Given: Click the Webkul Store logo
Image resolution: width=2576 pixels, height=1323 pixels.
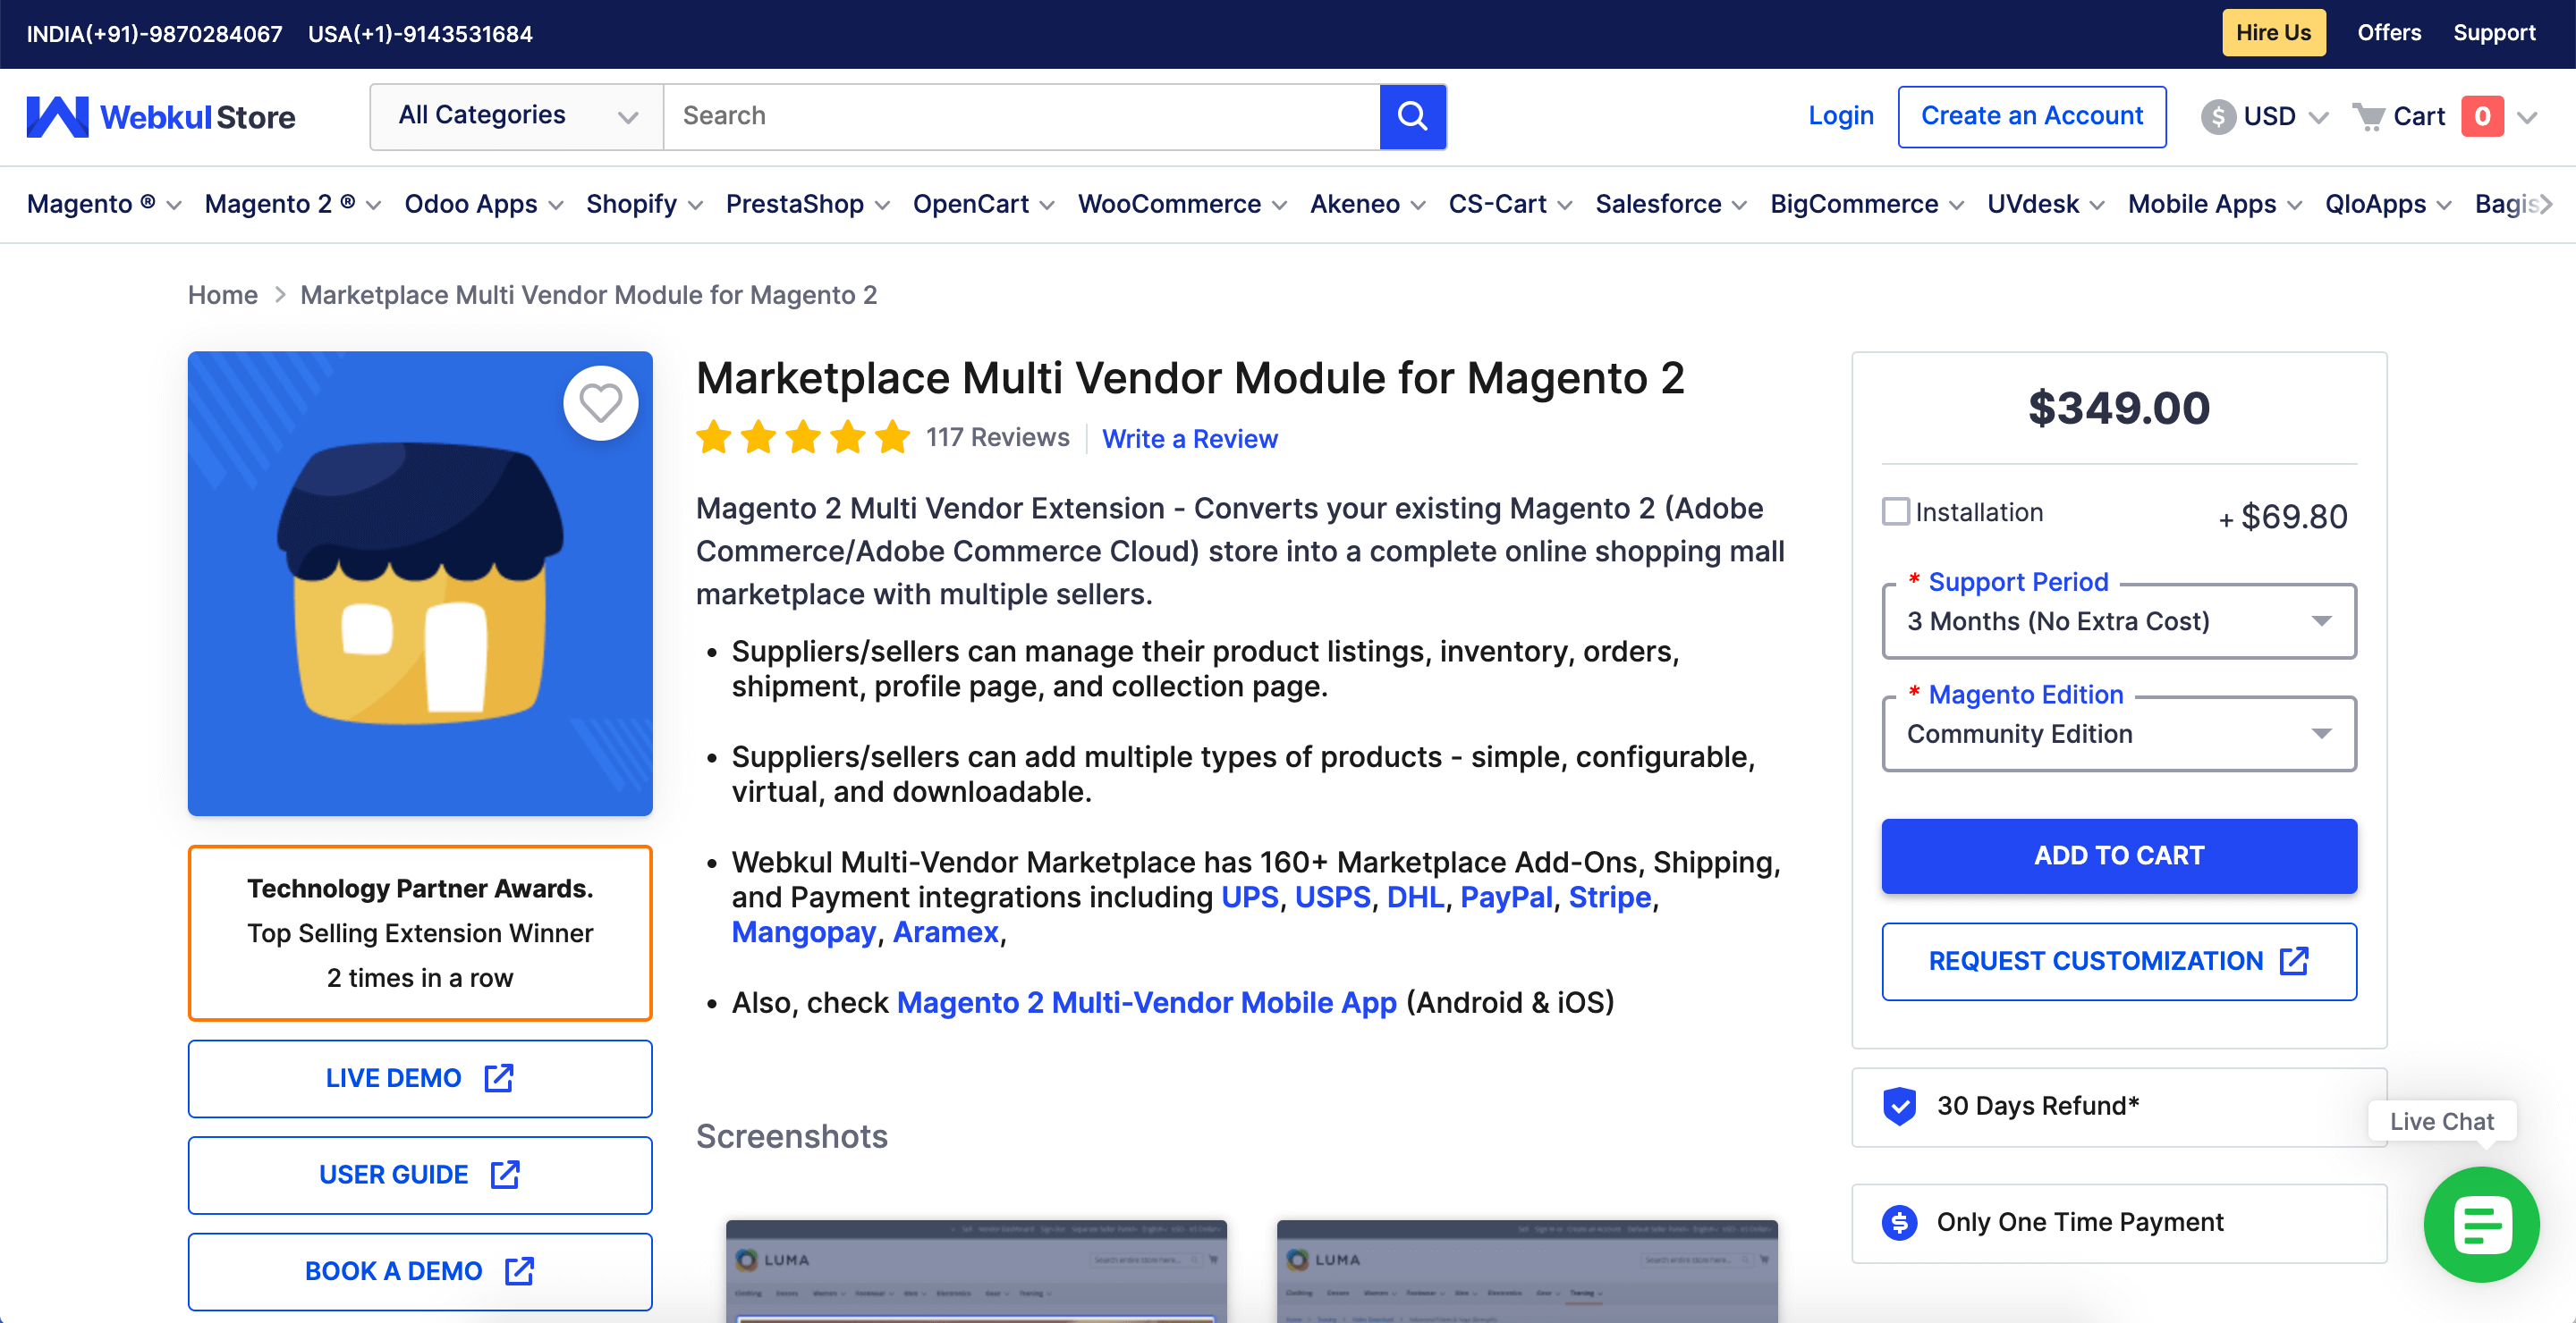Looking at the screenshot, I should coord(161,117).
